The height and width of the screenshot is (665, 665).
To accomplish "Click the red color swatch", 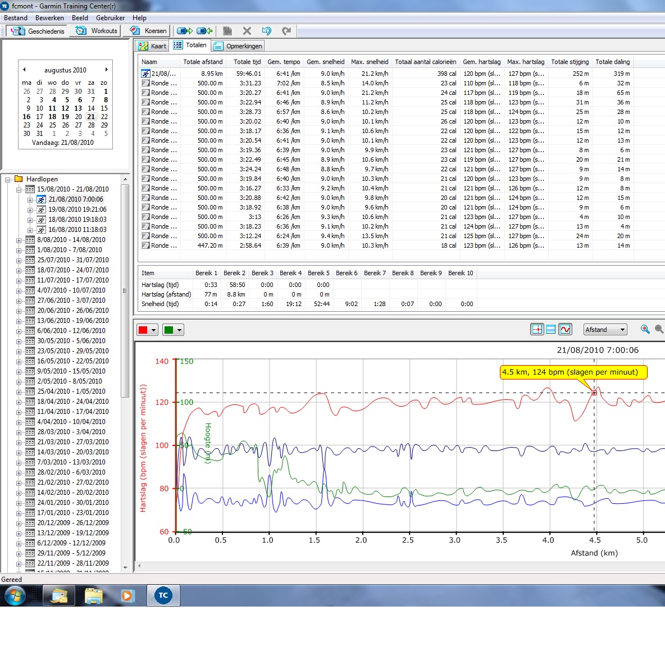I will [143, 330].
